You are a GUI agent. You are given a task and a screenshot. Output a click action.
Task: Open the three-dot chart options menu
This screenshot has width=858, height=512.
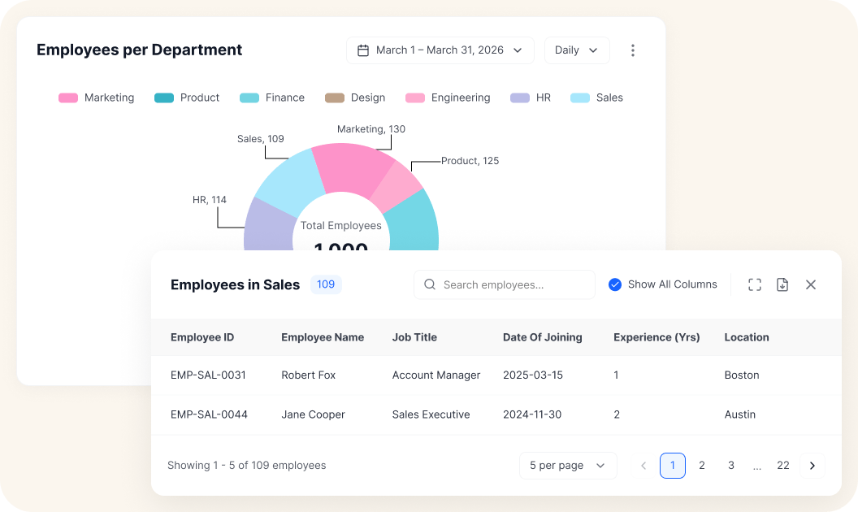633,50
